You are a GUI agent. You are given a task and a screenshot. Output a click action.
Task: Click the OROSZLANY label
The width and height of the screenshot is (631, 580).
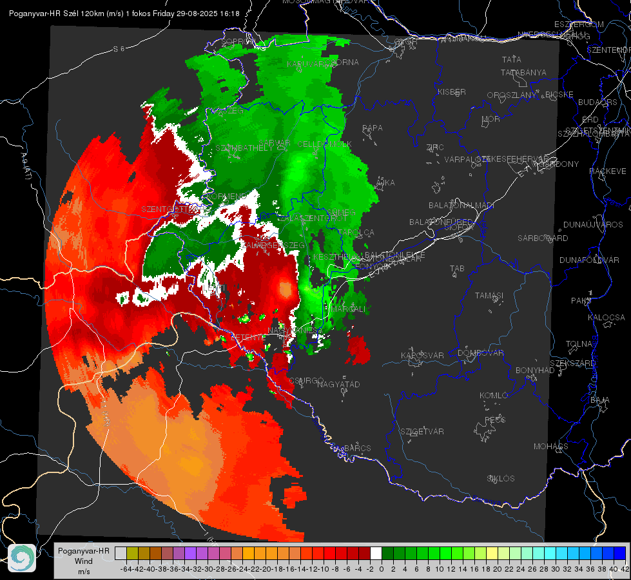(x=512, y=95)
